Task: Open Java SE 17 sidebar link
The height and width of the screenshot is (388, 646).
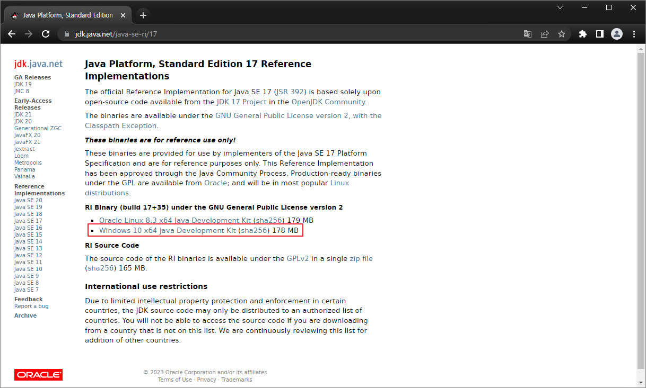Action: [x=28, y=221]
